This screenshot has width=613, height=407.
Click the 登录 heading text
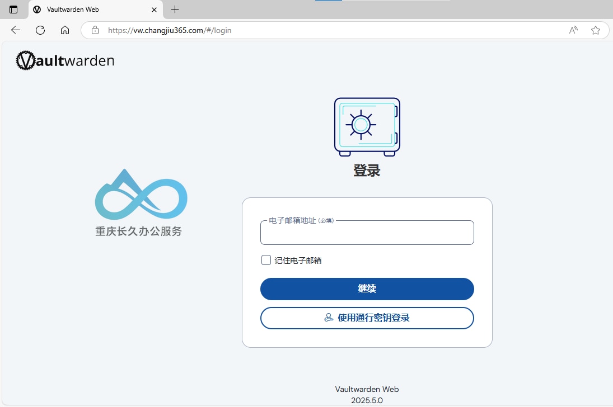[367, 171]
